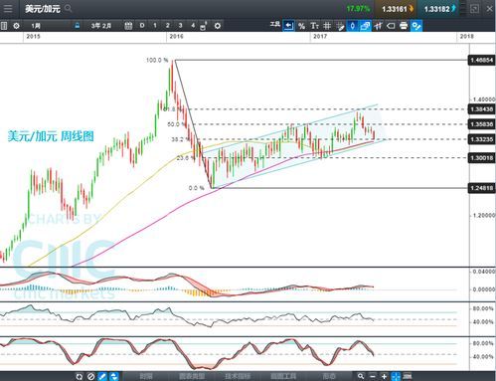Image resolution: width=496 pixels, height=381 pixels.
Task: Open the calendar date picker
Action: coord(128,26)
